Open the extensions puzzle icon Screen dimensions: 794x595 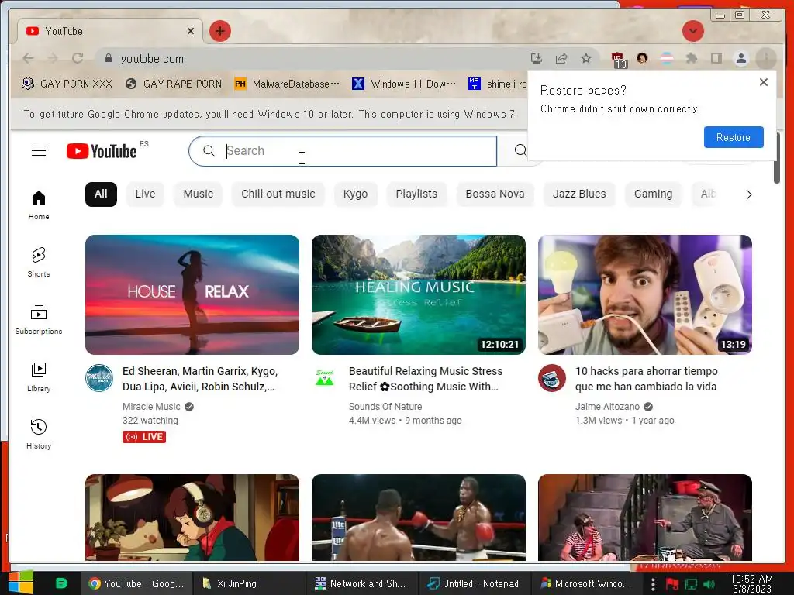pyautogui.click(x=691, y=58)
